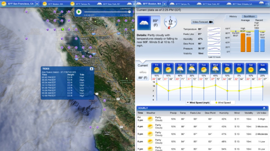Click the record High blue bar
Screen dimensions: 270x151
[256, 41]
